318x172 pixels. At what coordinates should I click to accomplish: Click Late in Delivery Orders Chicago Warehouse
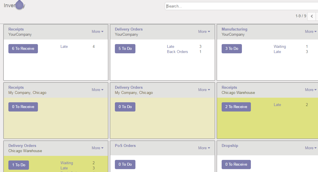[x=64, y=168]
